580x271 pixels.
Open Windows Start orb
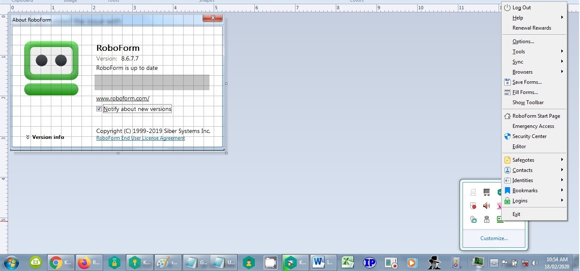[x=11, y=263]
